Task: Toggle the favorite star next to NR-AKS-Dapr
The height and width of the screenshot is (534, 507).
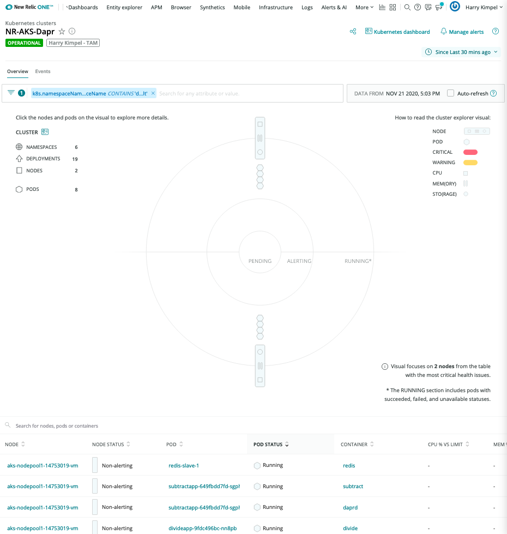Action: point(62,32)
